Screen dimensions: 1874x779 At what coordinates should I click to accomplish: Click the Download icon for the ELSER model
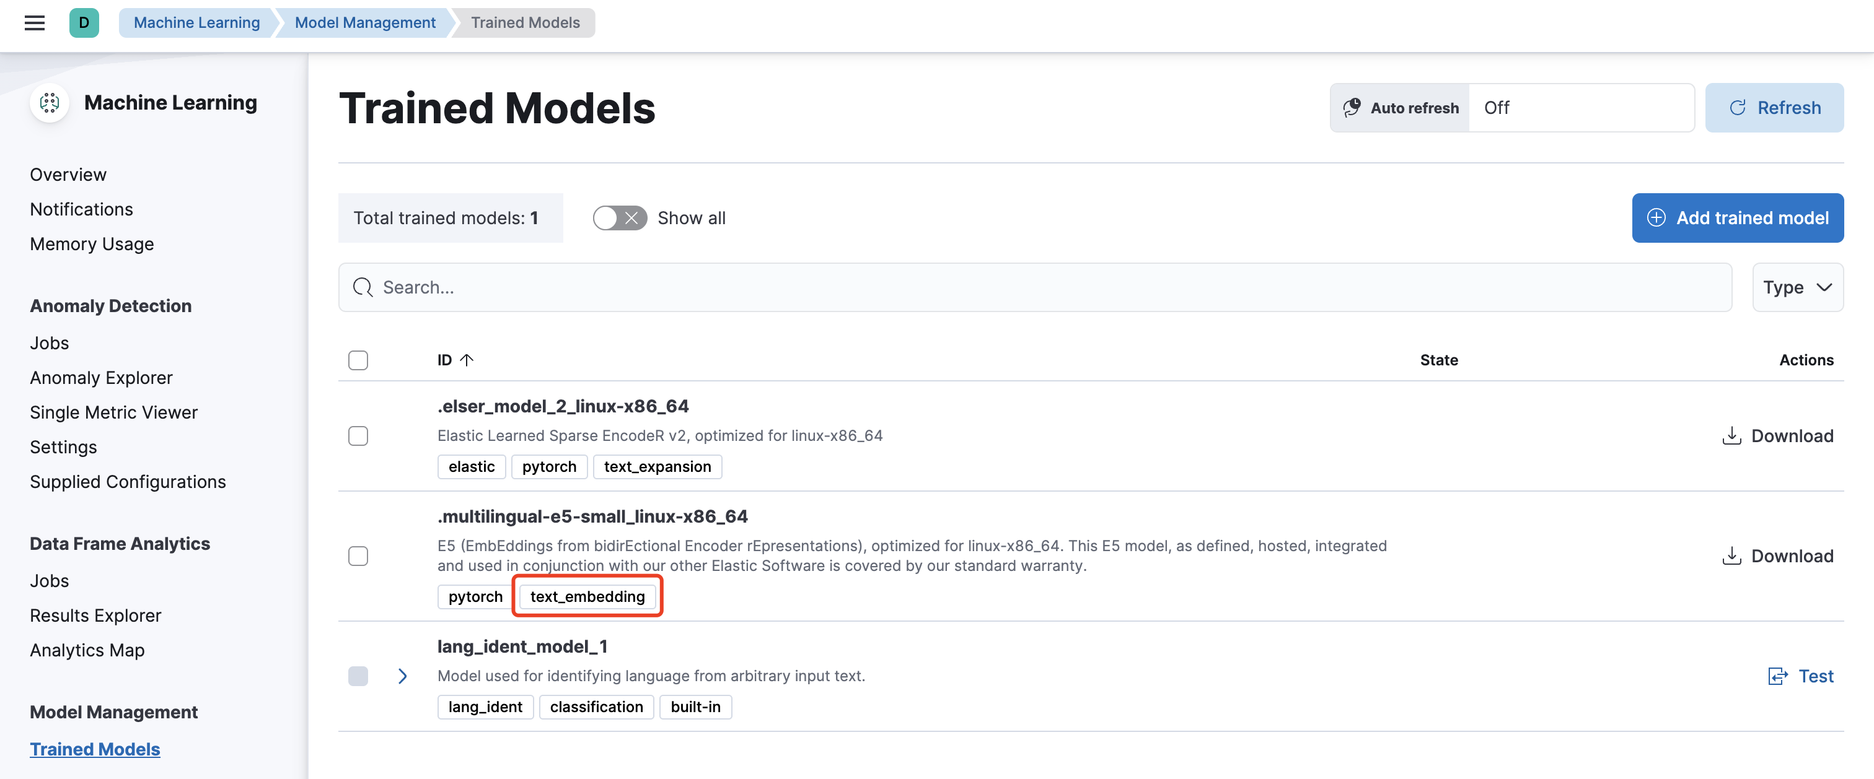click(1731, 436)
